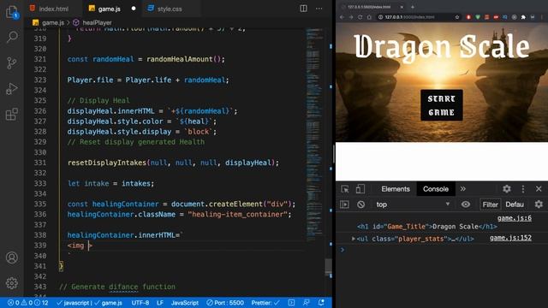Toggle Prettier status in status bar
Viewport: 548px width, 308px height.
click(x=265, y=303)
